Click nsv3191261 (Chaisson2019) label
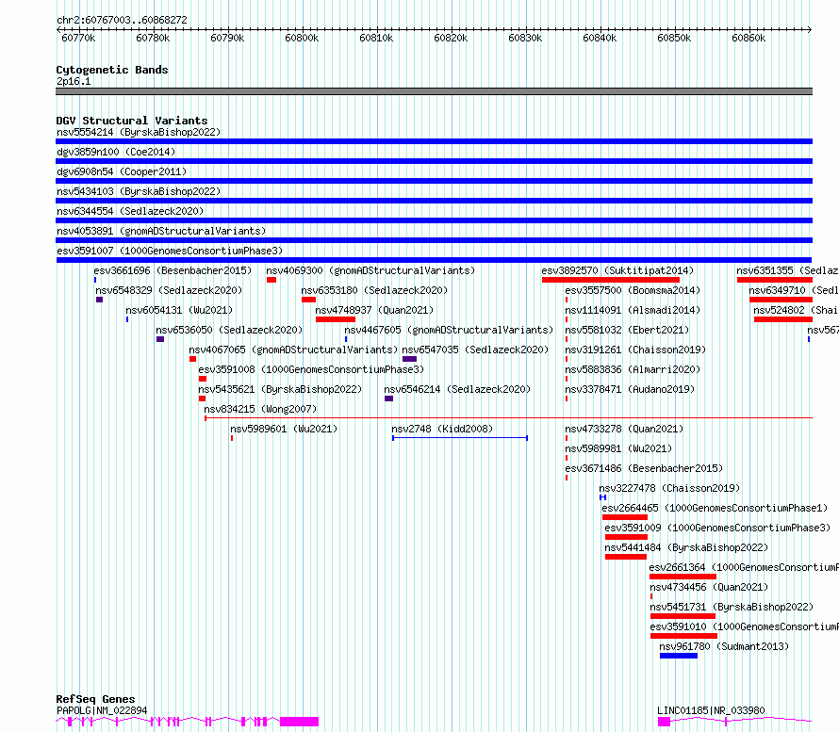This screenshot has width=839, height=732. pyautogui.click(x=635, y=350)
